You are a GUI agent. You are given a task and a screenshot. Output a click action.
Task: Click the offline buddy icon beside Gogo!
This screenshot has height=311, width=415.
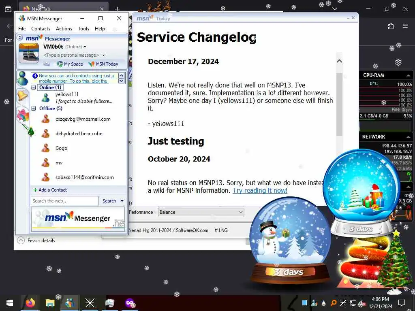45,148
